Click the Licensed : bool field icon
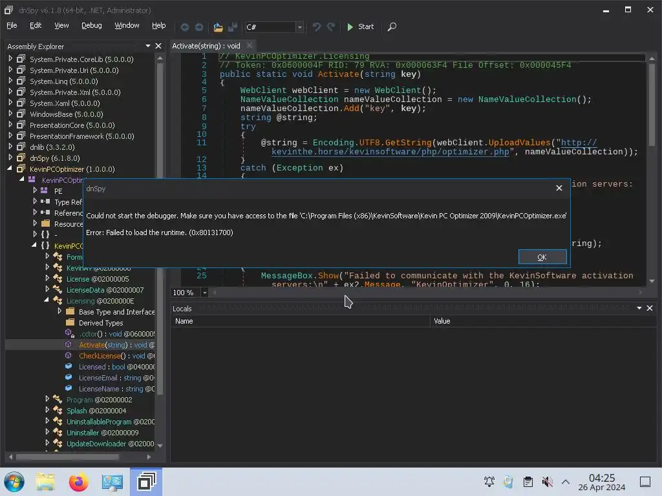Image resolution: width=662 pixels, height=496 pixels. (x=69, y=367)
